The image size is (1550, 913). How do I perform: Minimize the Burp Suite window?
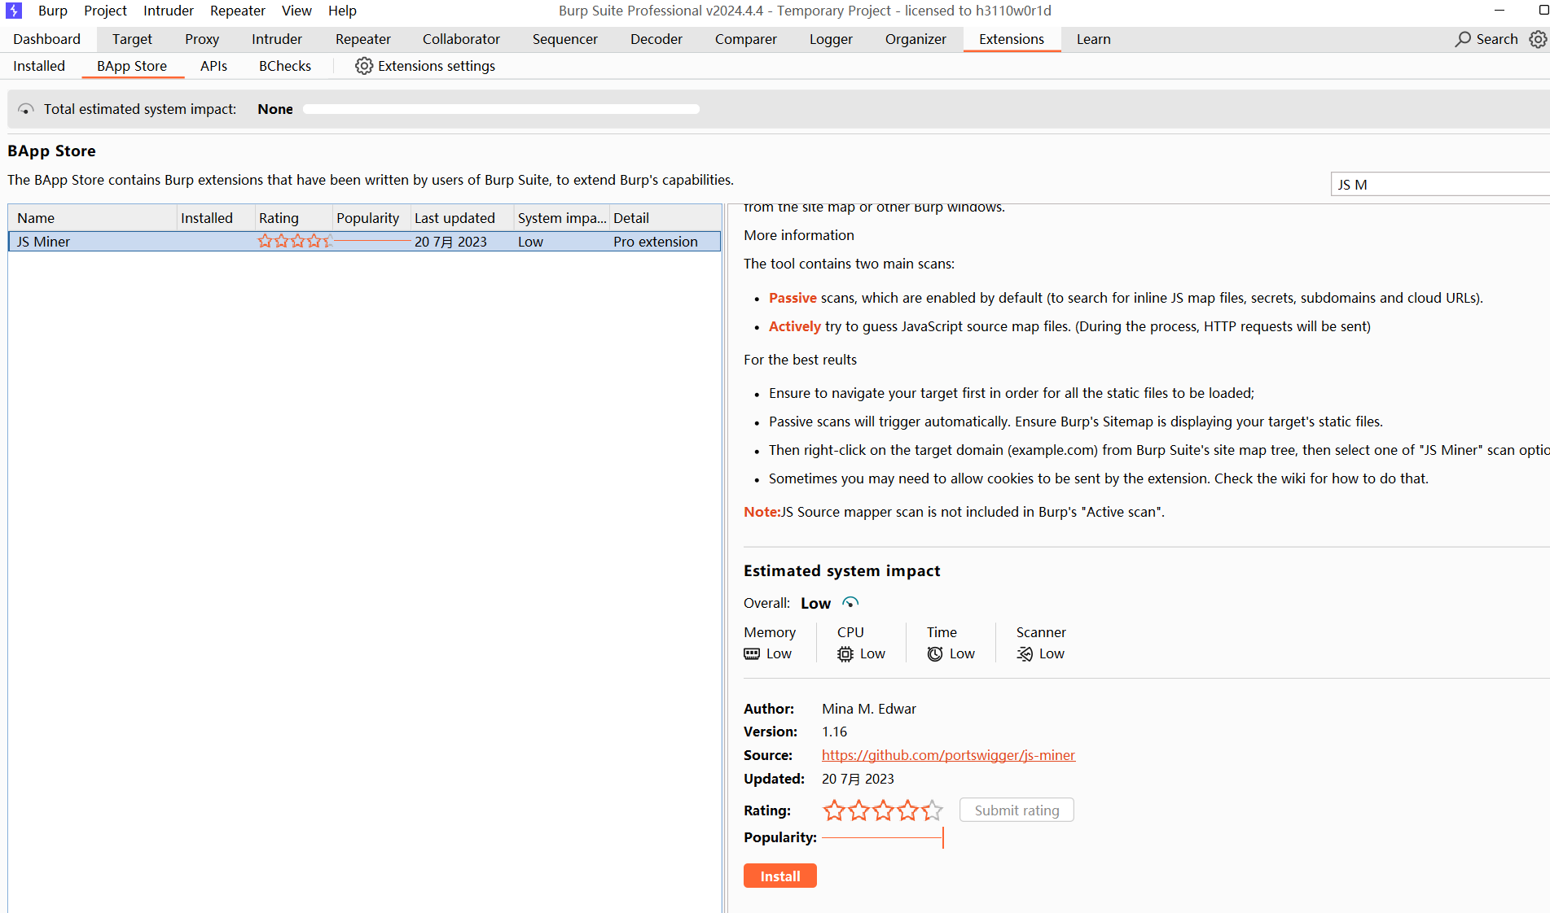(1499, 11)
